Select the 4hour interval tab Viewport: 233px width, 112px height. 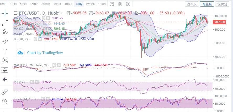(68, 4)
